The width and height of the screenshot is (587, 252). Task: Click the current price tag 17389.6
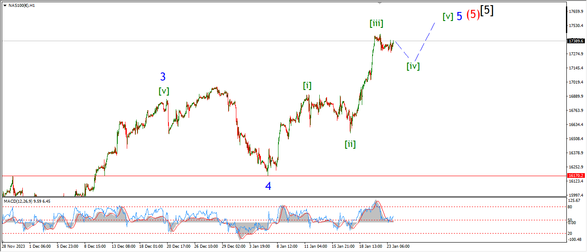tap(576, 41)
